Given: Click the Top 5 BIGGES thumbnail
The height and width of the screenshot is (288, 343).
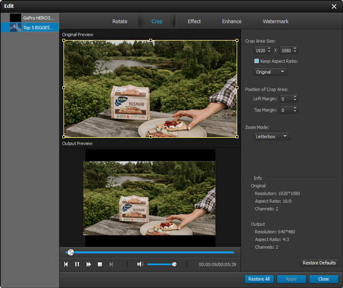Looking at the screenshot, I should click(x=15, y=27).
